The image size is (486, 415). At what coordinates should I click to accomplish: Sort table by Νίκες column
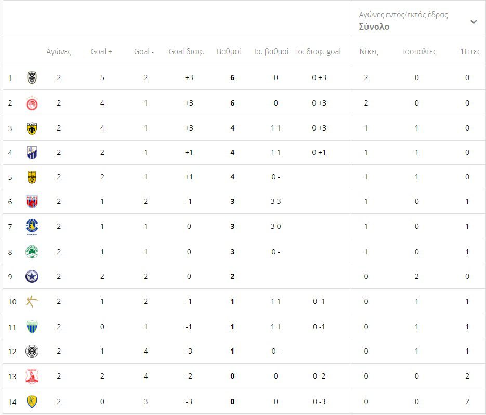[369, 51]
